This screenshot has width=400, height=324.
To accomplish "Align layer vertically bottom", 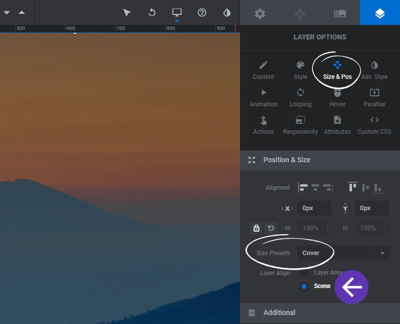I will [x=377, y=188].
